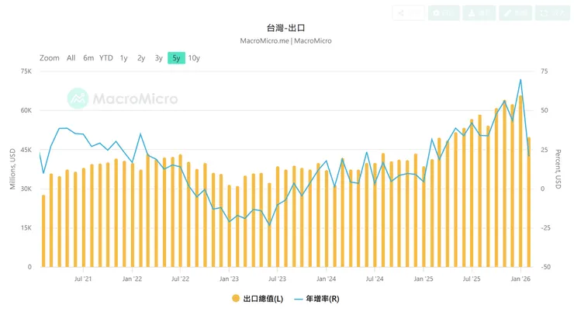Viewport: 574px width, 312px height.
Task: Set zoom range to 6m
Action: pyautogui.click(x=88, y=58)
